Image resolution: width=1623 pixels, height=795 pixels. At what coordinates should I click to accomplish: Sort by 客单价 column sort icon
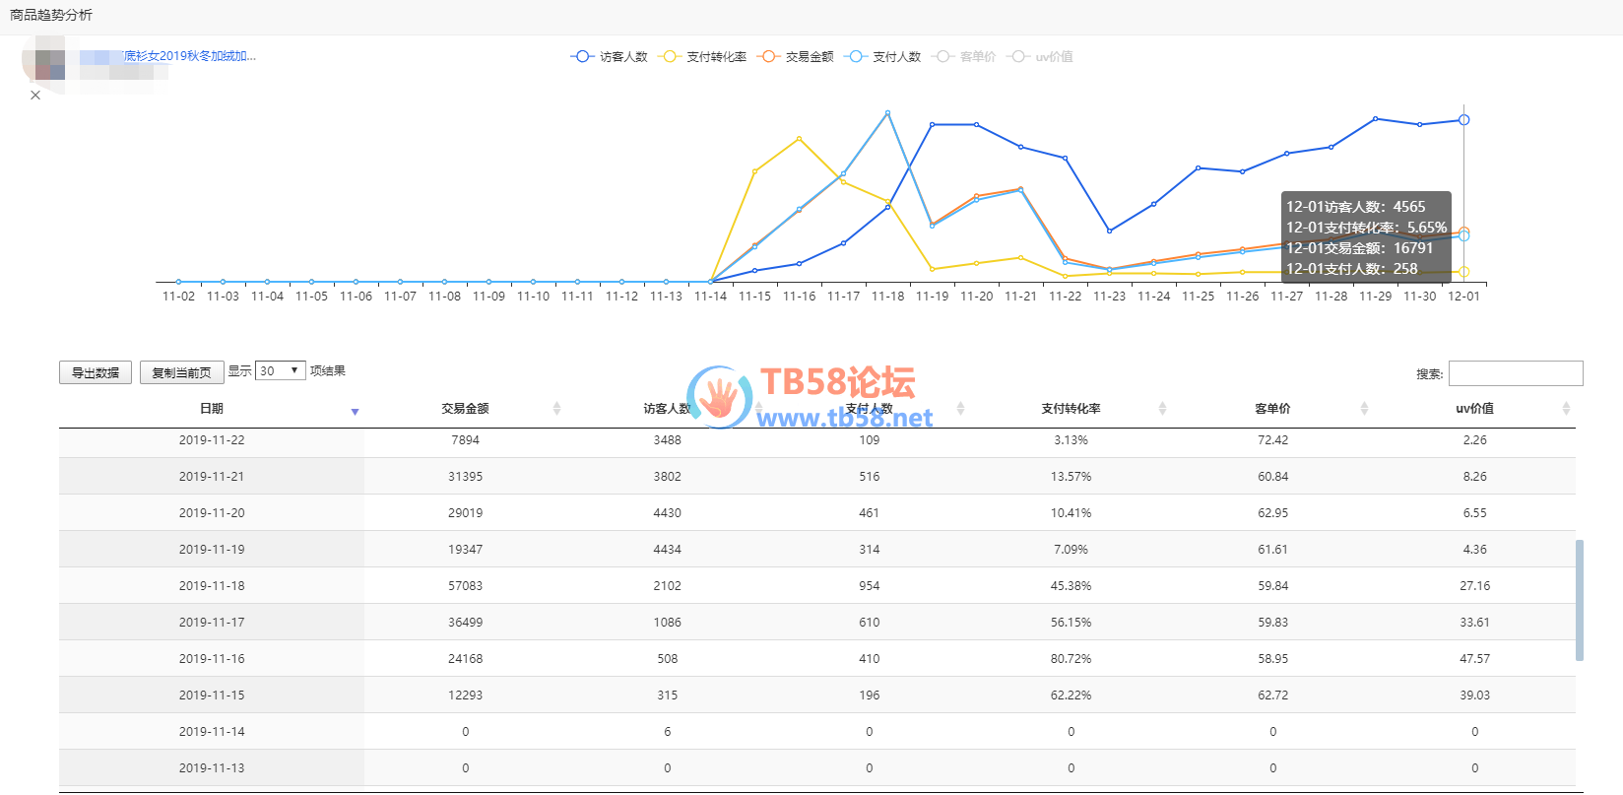[1364, 409]
